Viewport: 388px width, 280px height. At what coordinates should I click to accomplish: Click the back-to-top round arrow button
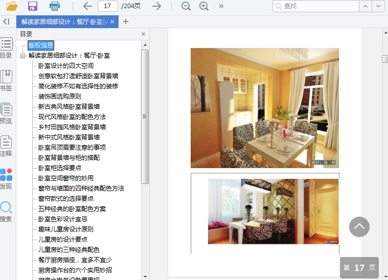coord(359,227)
